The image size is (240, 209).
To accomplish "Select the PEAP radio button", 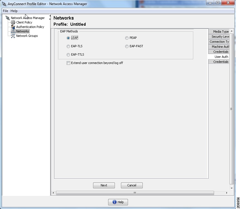I will 127,38.
